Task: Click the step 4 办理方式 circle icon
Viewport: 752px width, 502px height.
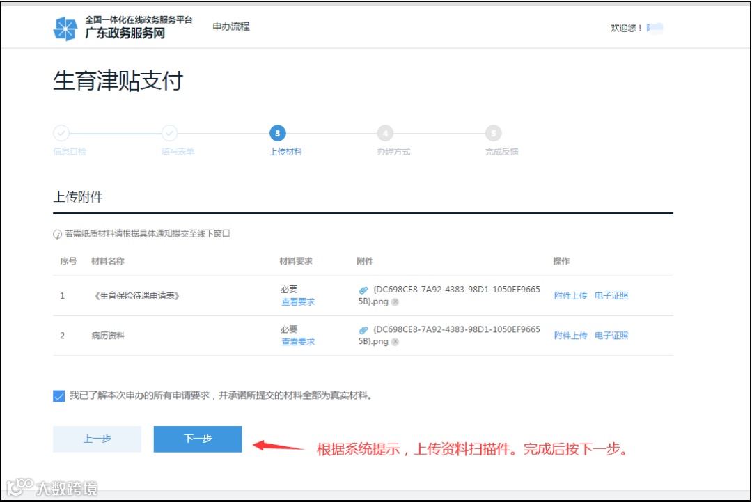Action: [x=385, y=133]
